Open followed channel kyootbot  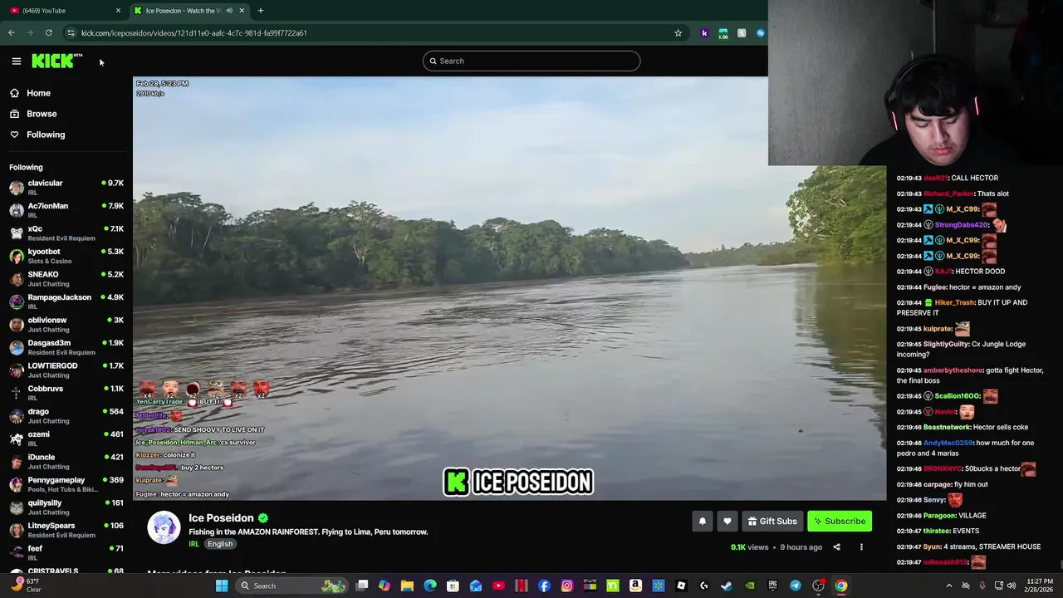[66, 256]
